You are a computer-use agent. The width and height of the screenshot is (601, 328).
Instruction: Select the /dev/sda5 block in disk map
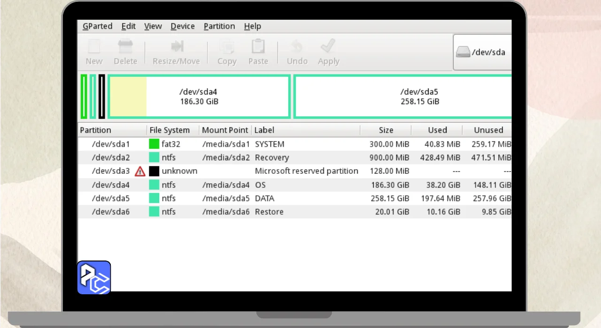coord(403,97)
